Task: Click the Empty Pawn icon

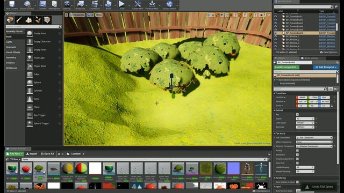Action: [x=30, y=50]
